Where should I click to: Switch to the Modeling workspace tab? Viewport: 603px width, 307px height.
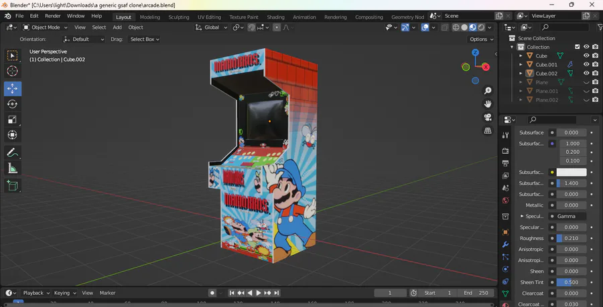[149, 17]
